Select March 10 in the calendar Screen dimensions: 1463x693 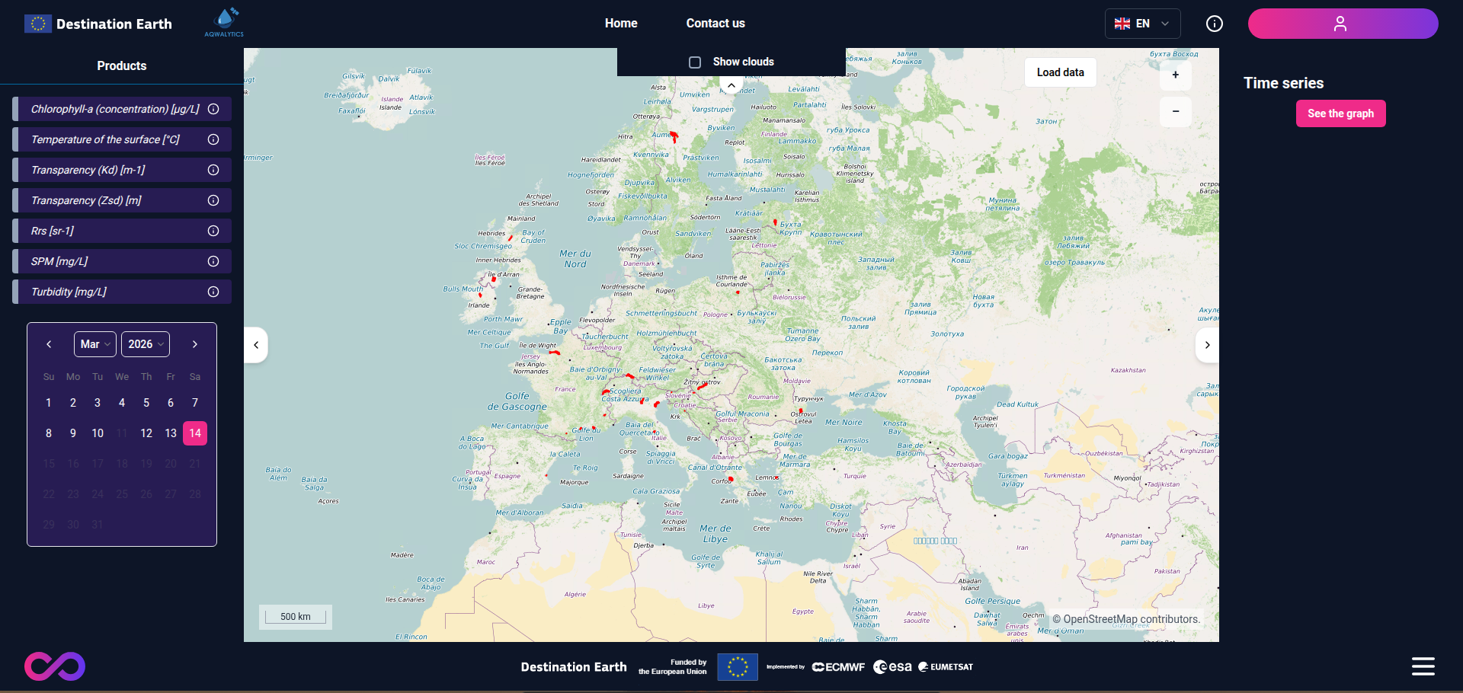coord(98,433)
